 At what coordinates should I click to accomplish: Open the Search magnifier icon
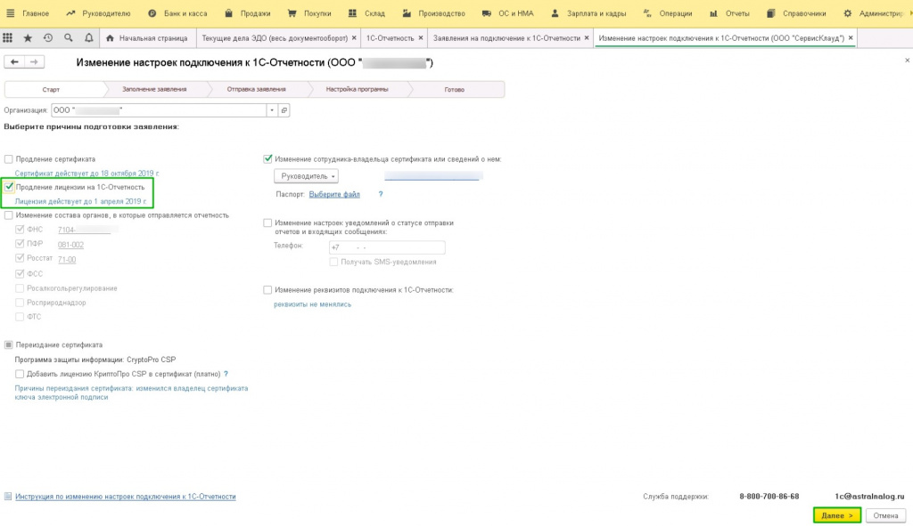(x=68, y=37)
